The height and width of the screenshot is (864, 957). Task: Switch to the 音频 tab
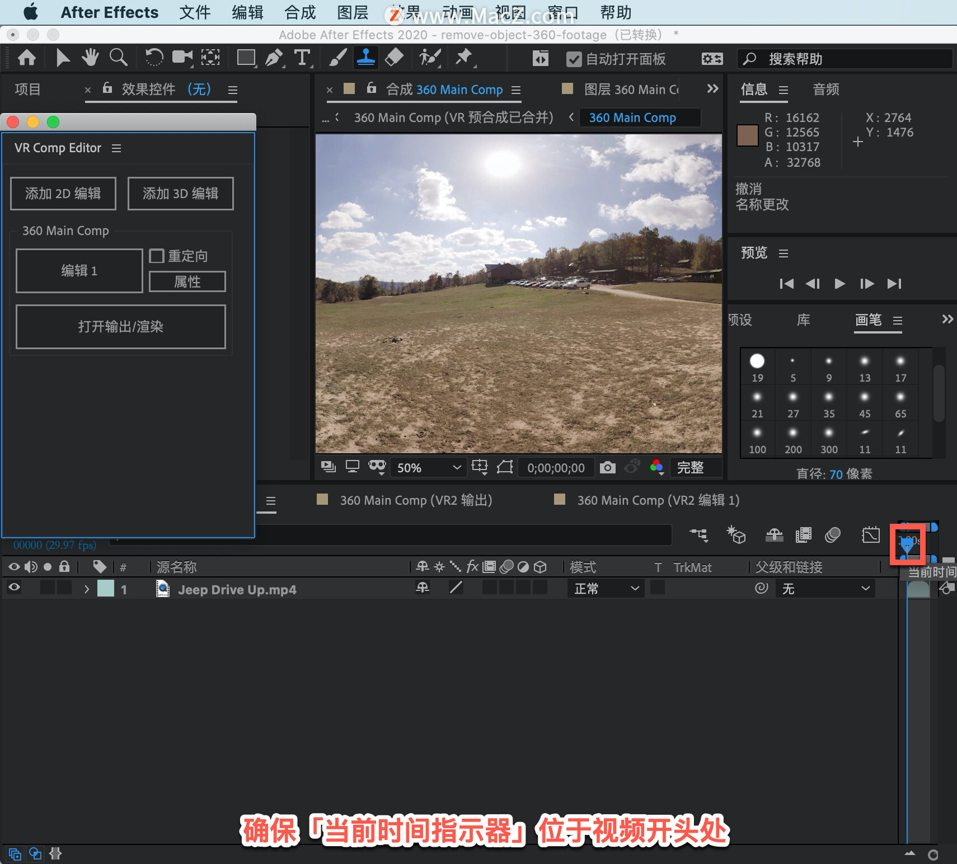pos(825,90)
